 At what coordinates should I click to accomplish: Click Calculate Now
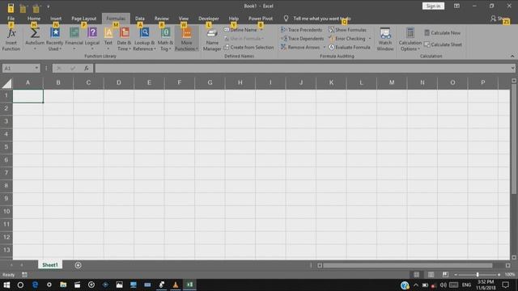(x=443, y=32)
